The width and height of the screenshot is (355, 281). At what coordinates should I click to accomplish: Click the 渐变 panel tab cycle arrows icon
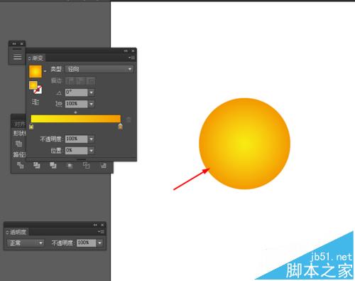(29, 58)
